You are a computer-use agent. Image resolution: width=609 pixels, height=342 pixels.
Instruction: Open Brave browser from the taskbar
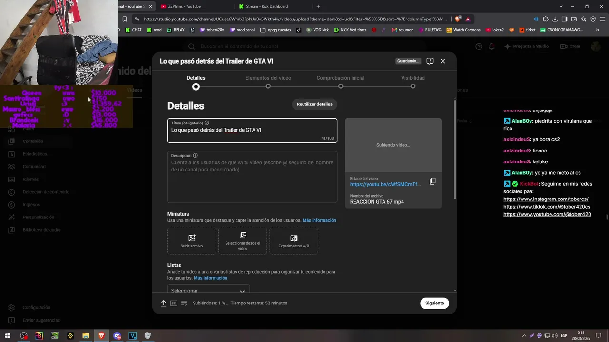coord(101,336)
